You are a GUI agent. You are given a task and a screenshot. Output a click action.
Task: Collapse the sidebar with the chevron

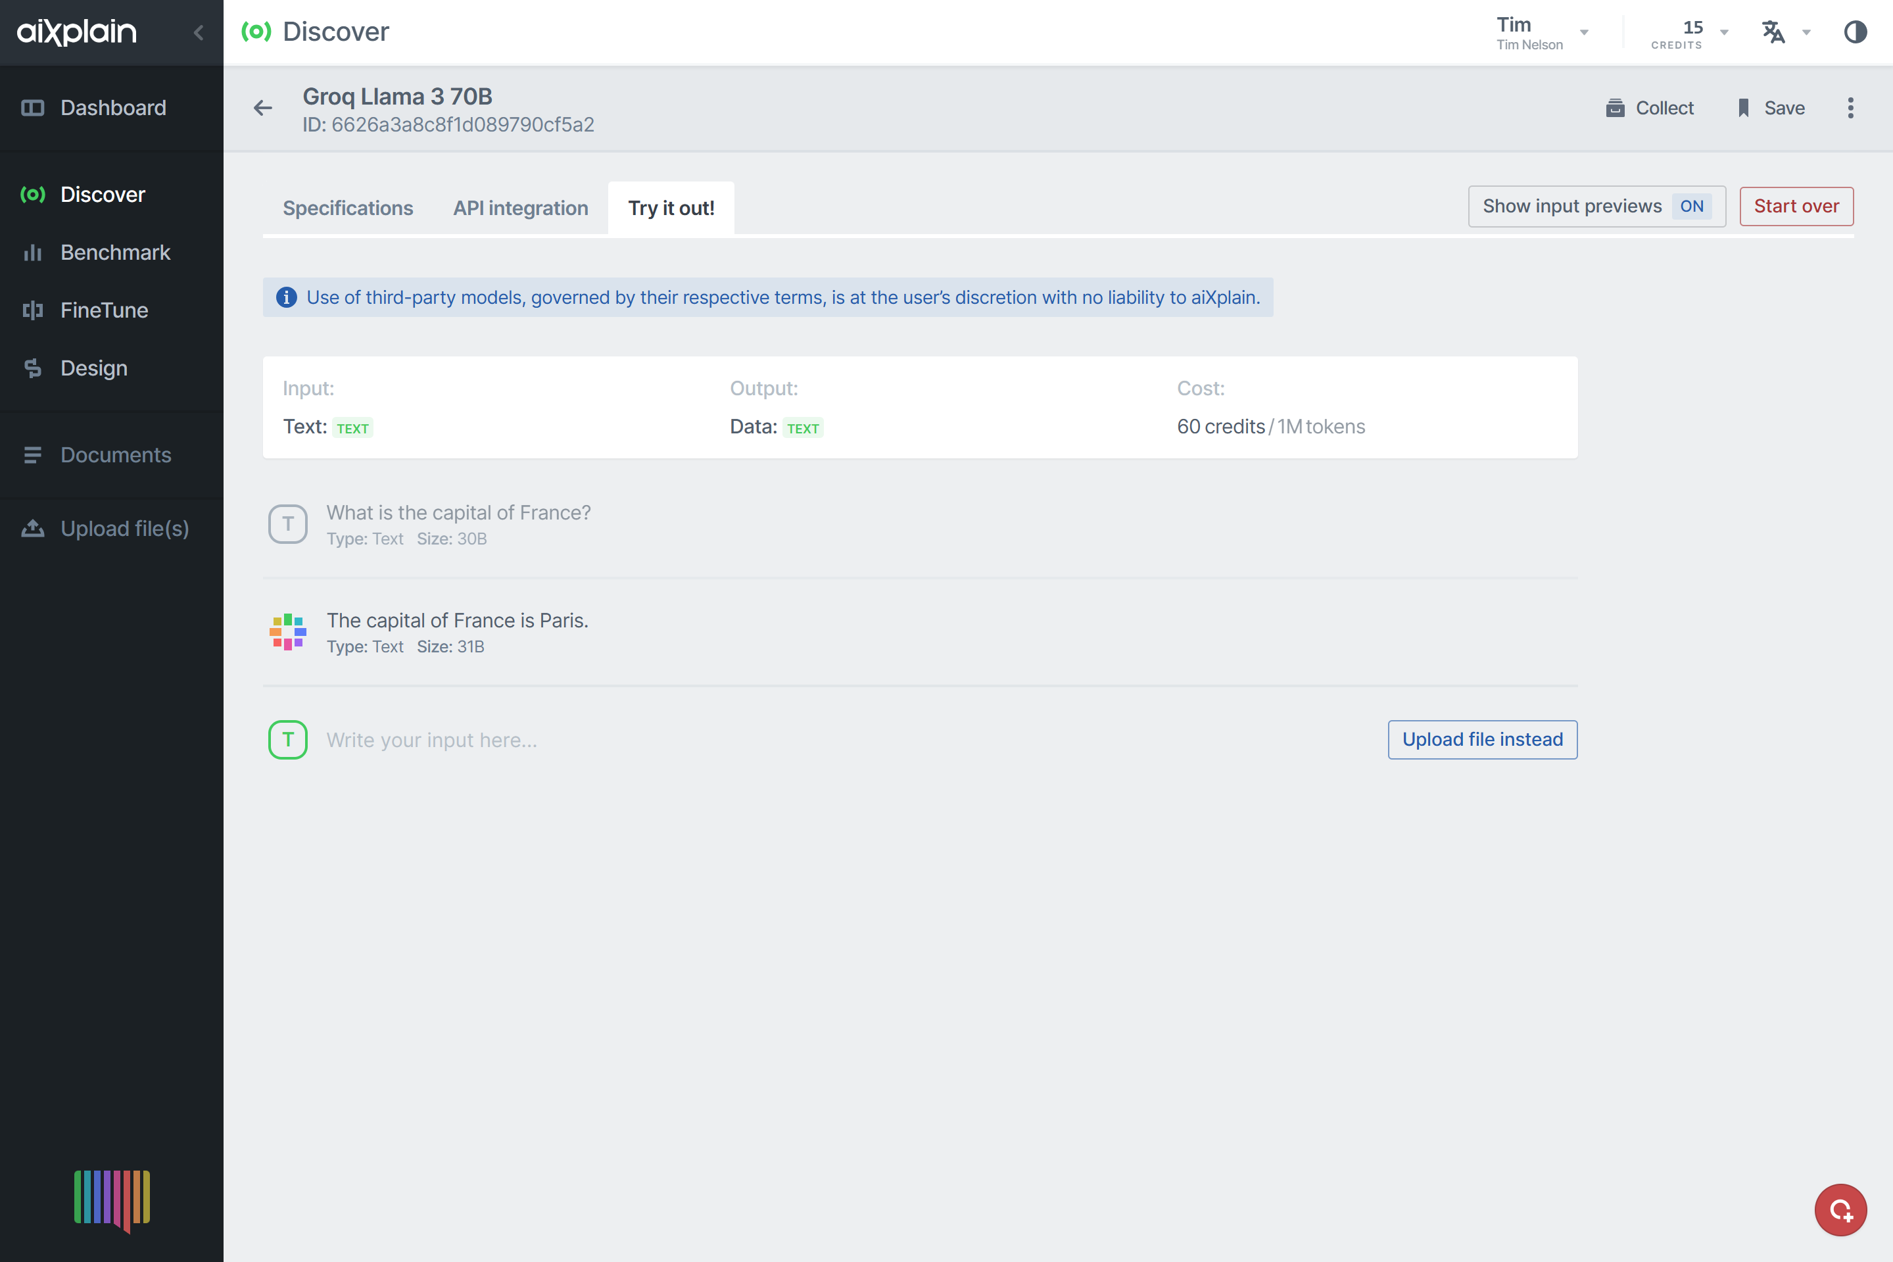[x=199, y=32]
